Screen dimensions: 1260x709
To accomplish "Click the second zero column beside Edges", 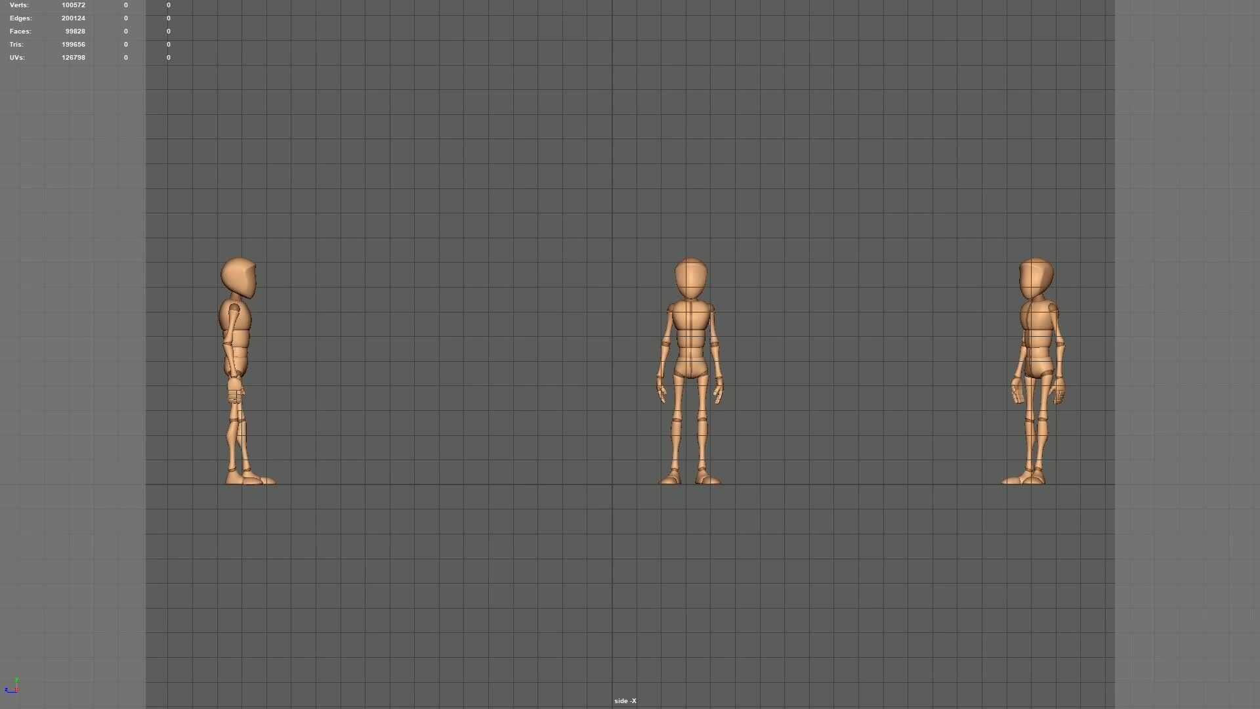I will pyautogui.click(x=169, y=18).
